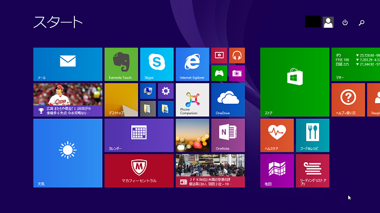Image resolution: width=380 pixels, height=213 pixels.
Task: Open the Calendar (カレンダー) tile
Action: pyautogui.click(x=139, y=135)
